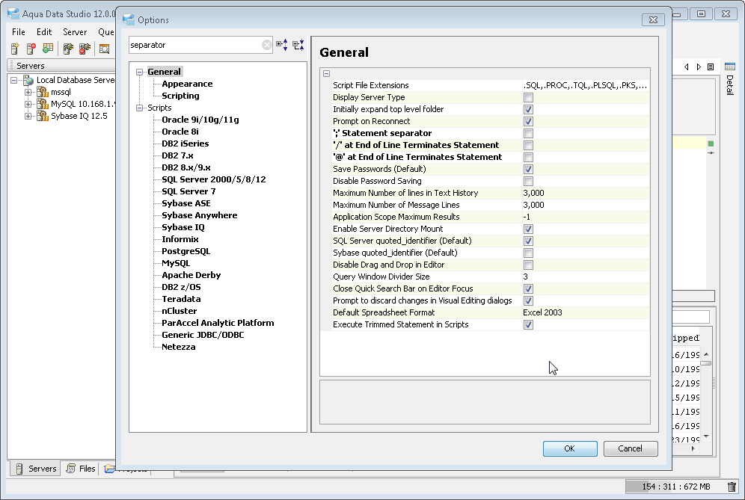The height and width of the screenshot is (500, 745).
Task: Open the Edit menu
Action: point(44,32)
